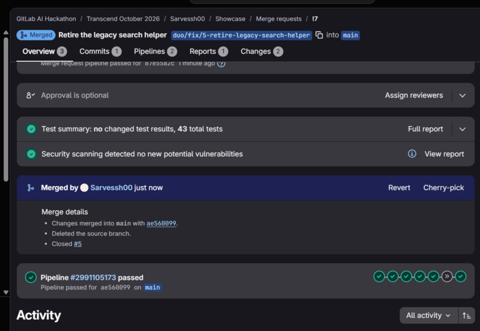Viewport: 480px width, 331px height.
Task: Open the Sarvessh00 link in Merged by row
Action: pos(111,187)
